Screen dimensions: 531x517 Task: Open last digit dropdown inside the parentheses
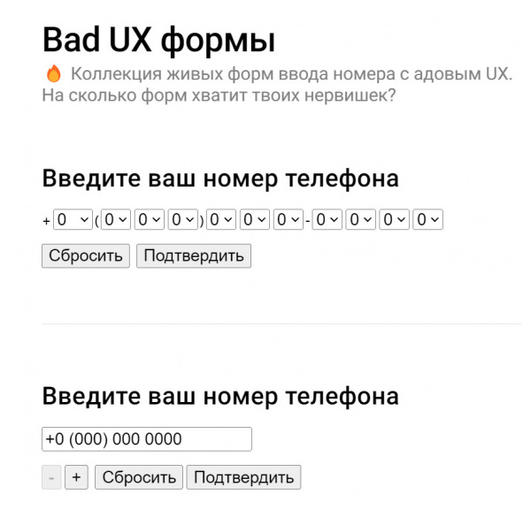pyautogui.click(x=183, y=219)
